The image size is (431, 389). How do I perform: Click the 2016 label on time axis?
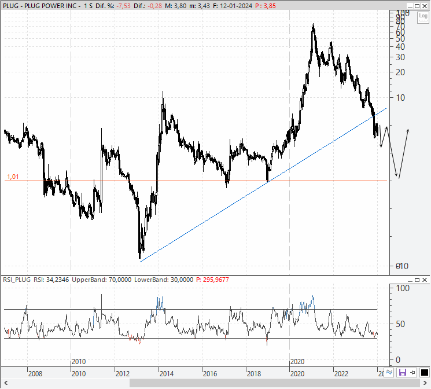click(x=210, y=373)
